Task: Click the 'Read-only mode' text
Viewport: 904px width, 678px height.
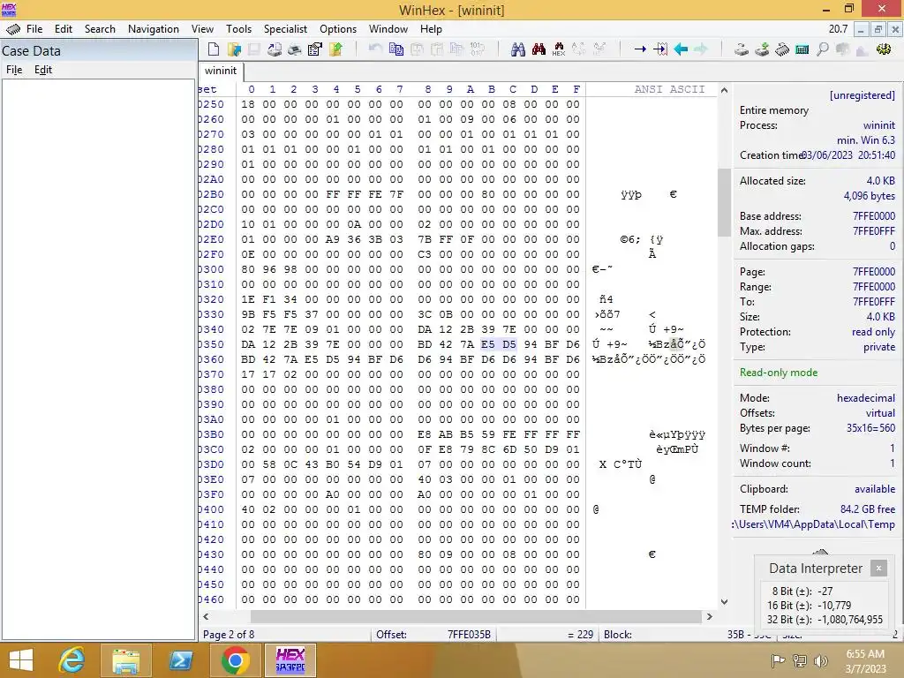Action: coord(779,373)
